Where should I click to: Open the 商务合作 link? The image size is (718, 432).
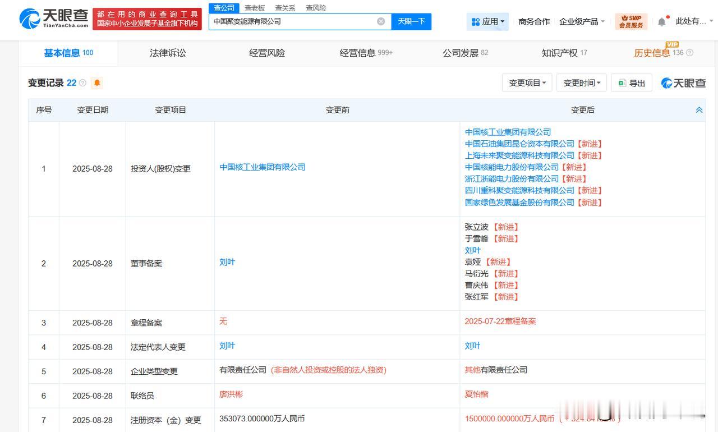point(534,21)
